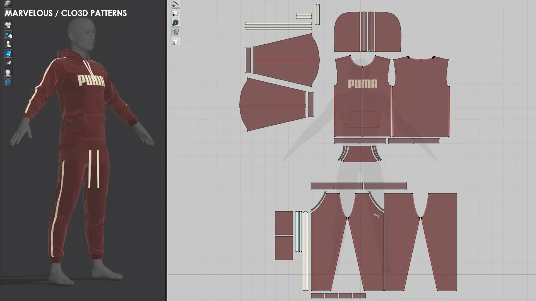Select the lower sleeve pattern piece
The height and width of the screenshot is (301, 536).
(x=272, y=105)
